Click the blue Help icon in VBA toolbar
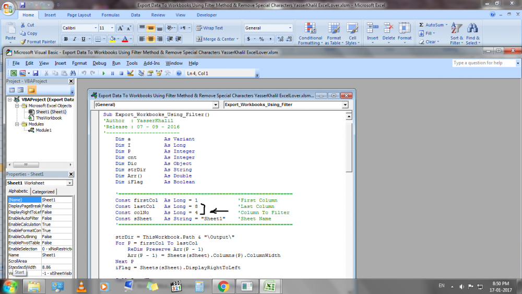Viewport: 522px width, 294px height. [x=179, y=73]
